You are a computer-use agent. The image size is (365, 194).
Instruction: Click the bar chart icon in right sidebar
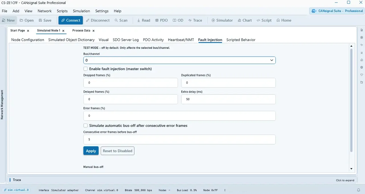point(362,60)
